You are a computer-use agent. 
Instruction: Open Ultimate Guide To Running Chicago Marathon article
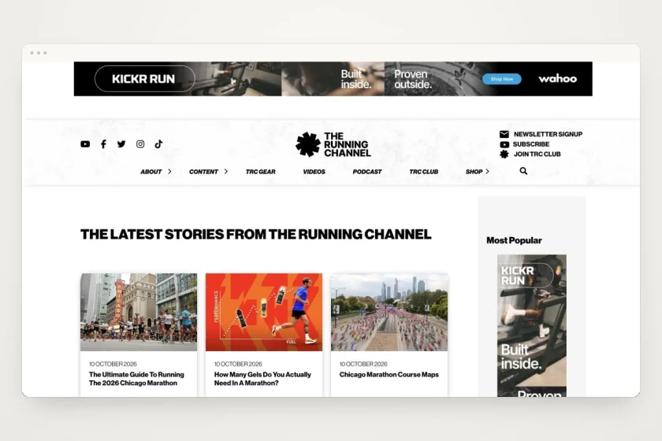[136, 379]
